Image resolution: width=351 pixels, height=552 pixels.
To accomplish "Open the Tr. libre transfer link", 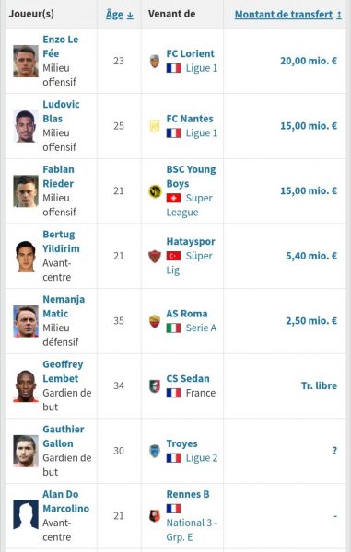I will [319, 385].
